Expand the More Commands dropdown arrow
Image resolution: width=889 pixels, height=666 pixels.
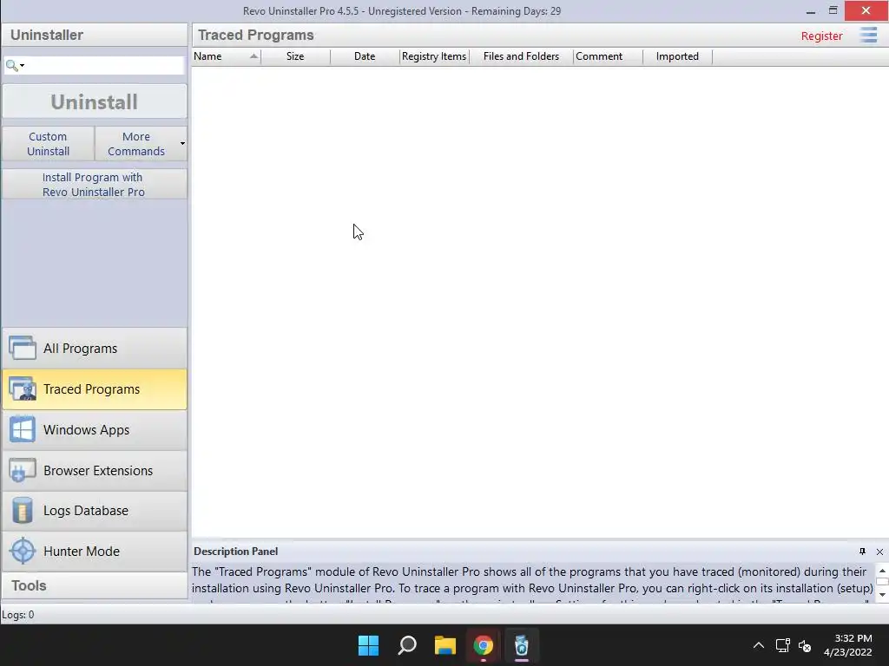182,144
